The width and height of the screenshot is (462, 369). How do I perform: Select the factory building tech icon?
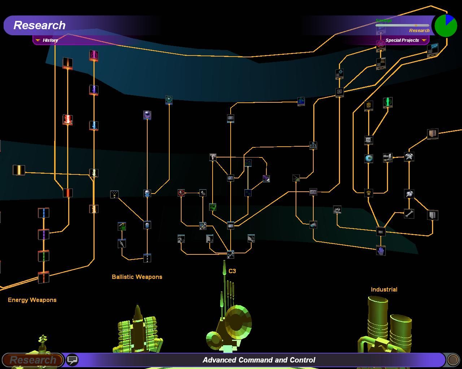click(388, 157)
